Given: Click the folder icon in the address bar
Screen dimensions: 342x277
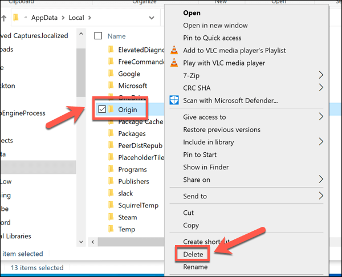Looking at the screenshot, I should 16,18.
